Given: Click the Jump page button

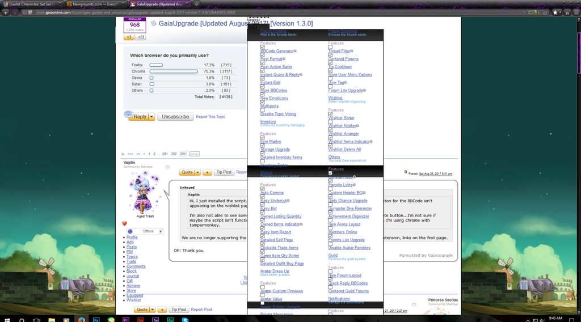Looking at the screenshot, I should [194, 154].
